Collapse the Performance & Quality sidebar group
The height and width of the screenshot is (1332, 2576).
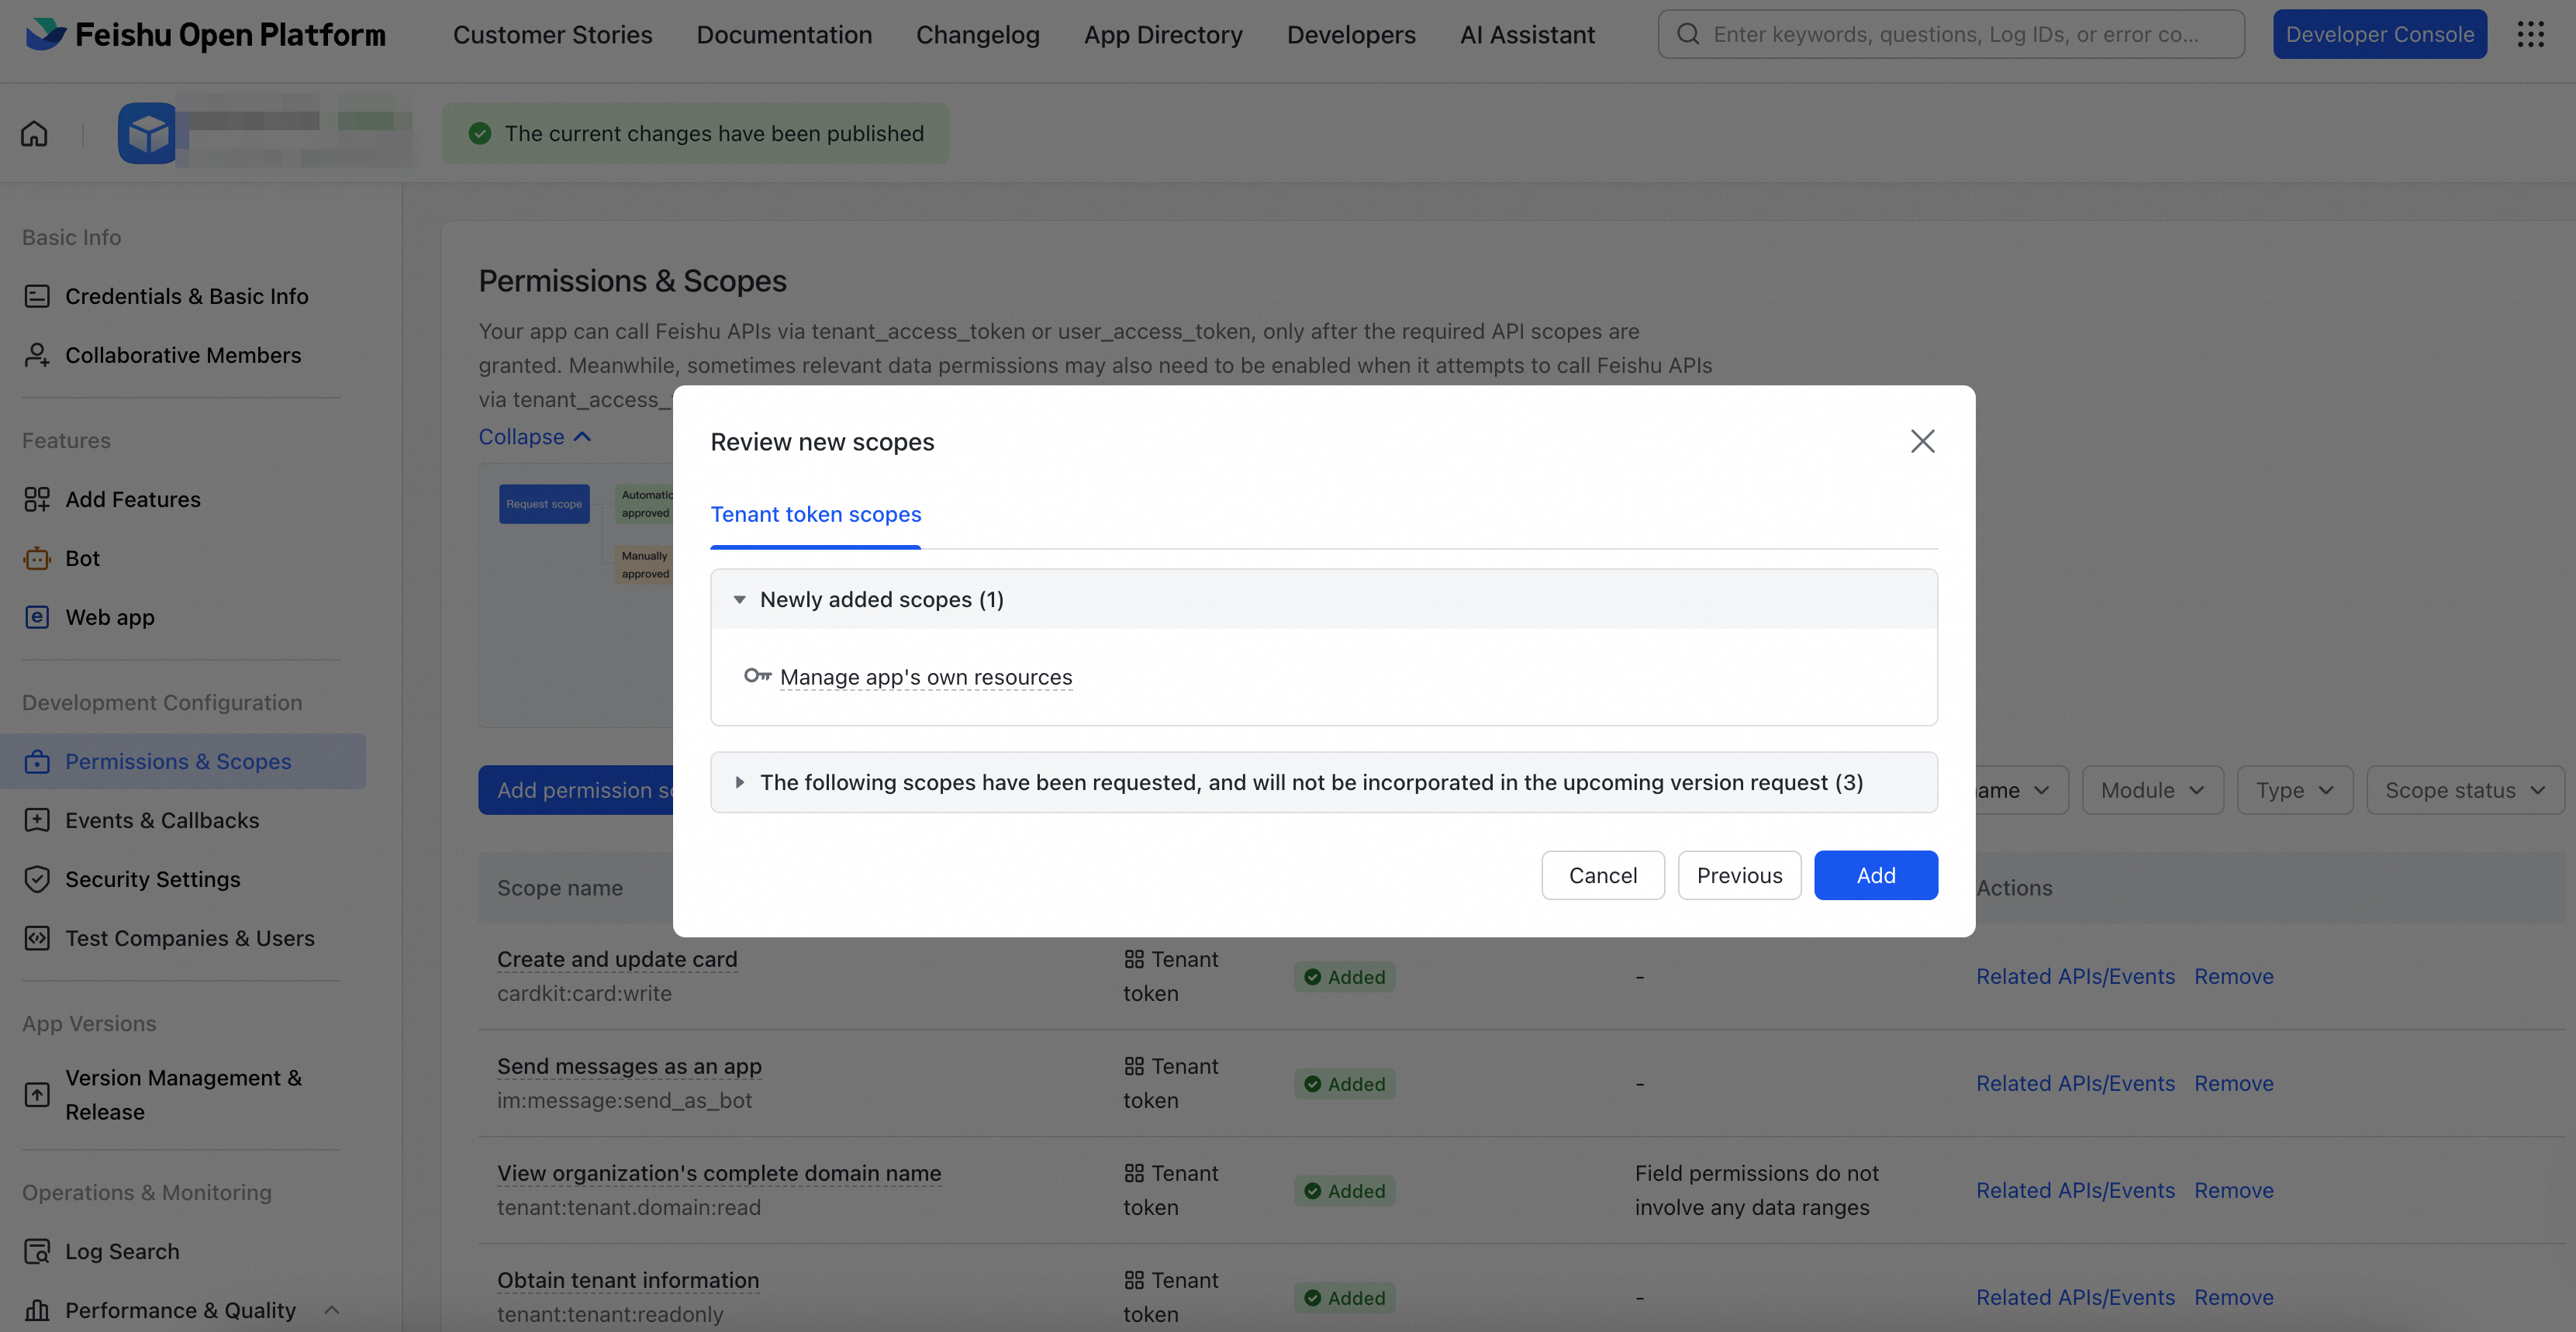(332, 1310)
